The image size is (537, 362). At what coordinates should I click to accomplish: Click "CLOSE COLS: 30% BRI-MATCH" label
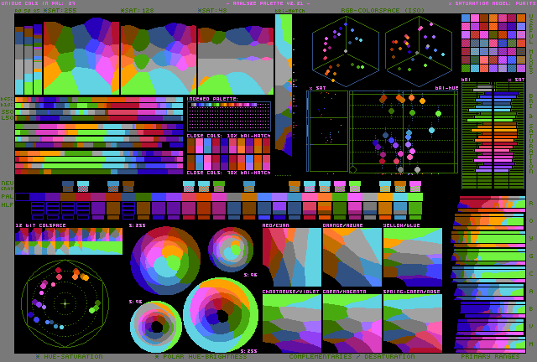point(229,173)
